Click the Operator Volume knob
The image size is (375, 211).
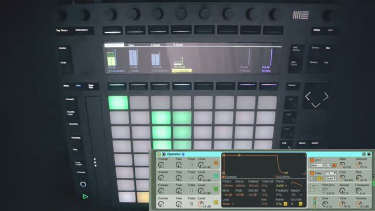pos(359,203)
